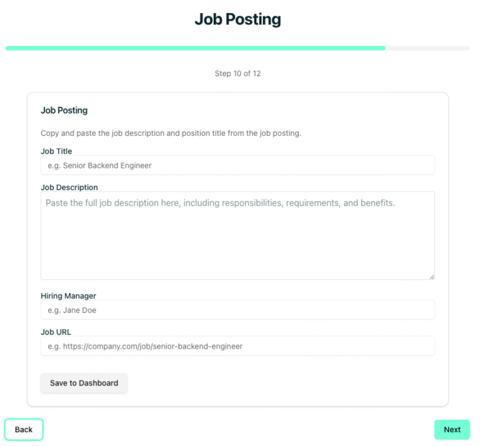Click the large Job Posting page heading

[x=237, y=19]
